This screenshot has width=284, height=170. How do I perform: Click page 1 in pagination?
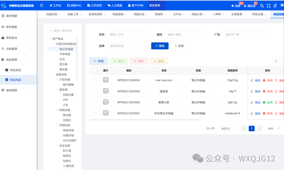pos(251,129)
